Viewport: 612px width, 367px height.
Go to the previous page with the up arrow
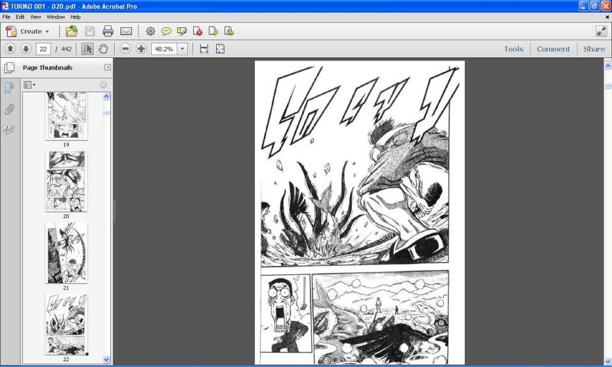pos(10,49)
